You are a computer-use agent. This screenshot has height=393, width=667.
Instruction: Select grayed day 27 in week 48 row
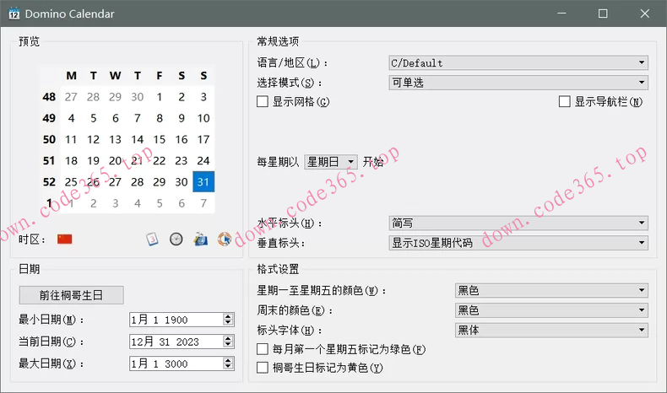click(x=71, y=97)
